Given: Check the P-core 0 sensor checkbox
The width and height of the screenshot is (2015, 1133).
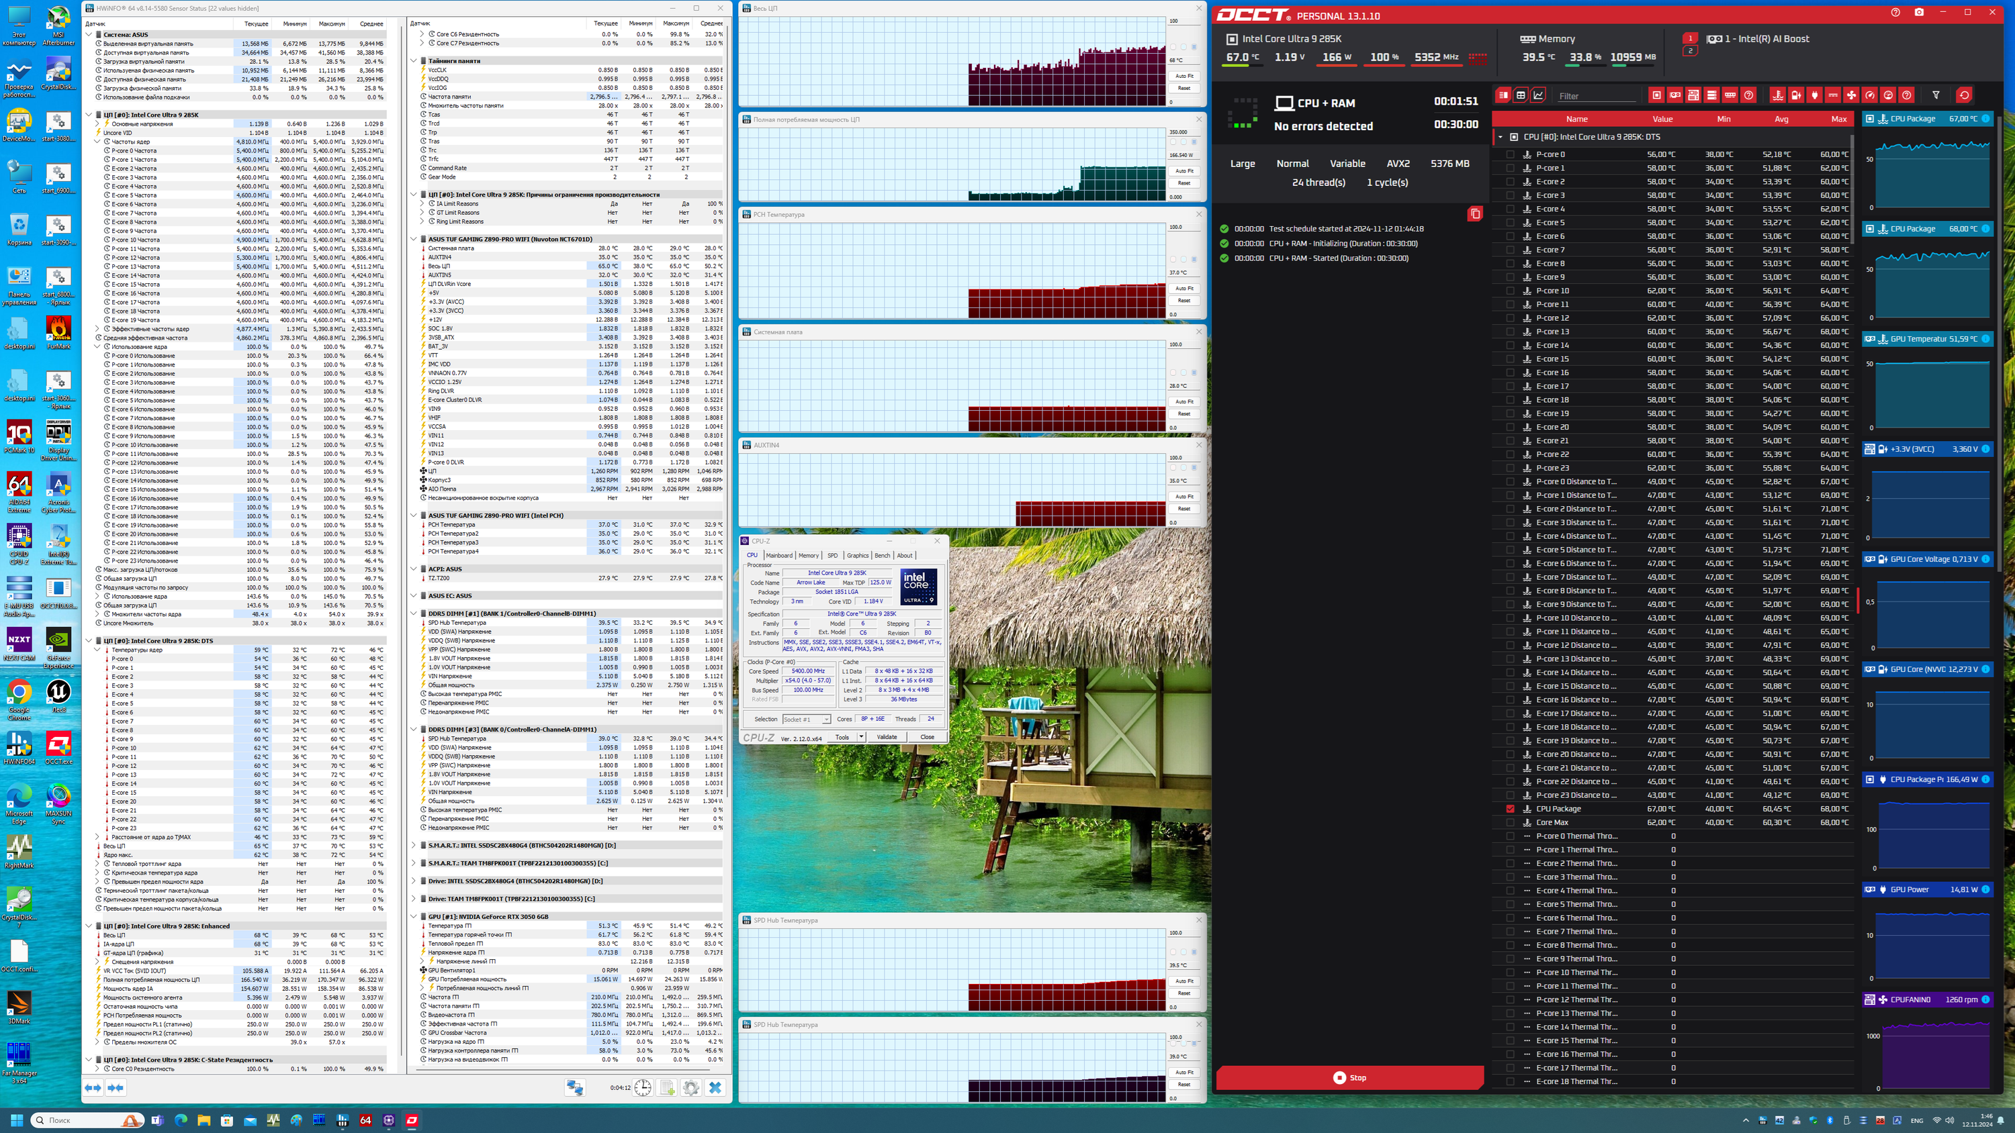Looking at the screenshot, I should pos(1511,154).
